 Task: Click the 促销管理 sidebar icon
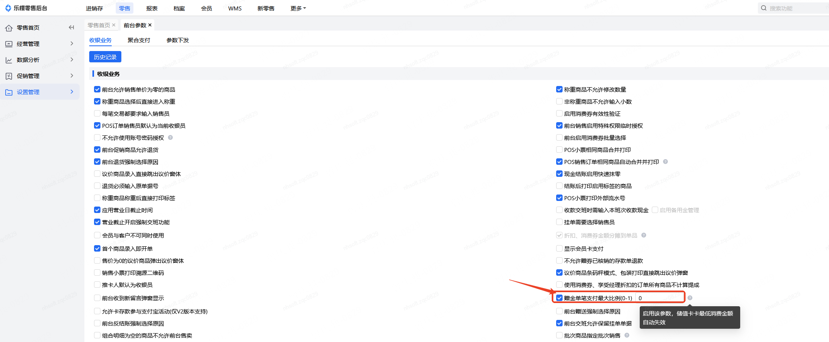pyautogui.click(x=9, y=76)
